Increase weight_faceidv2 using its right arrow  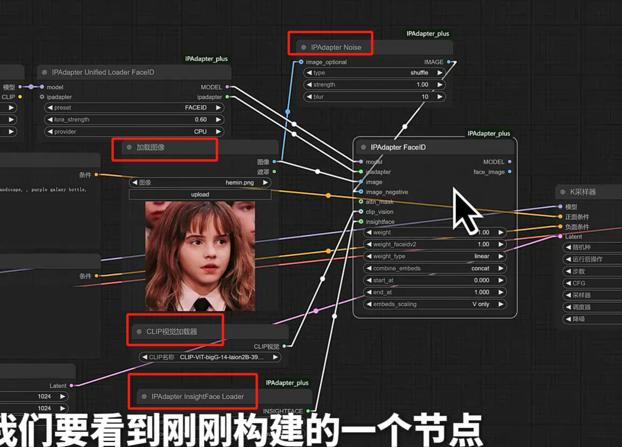[x=501, y=244]
